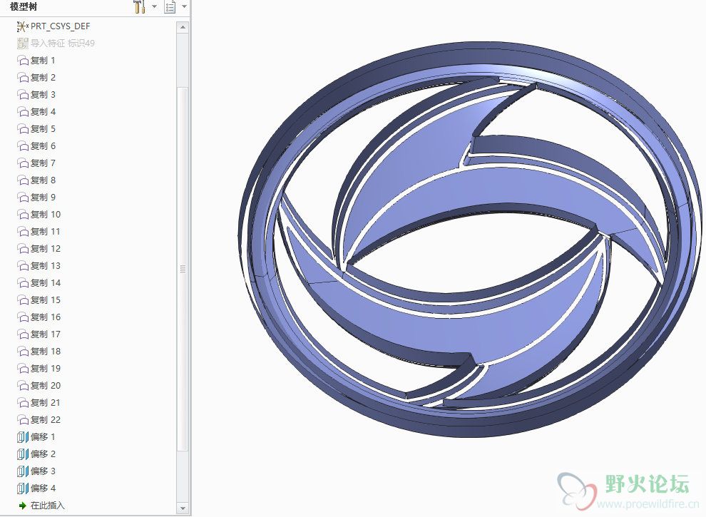Click the surface icon for 复制 9

[x=23, y=198]
